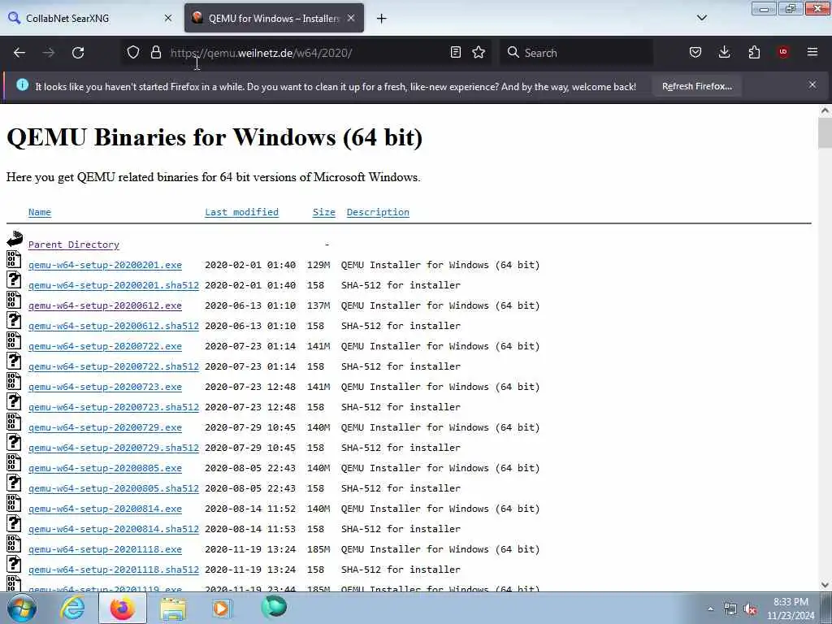Open the Parent Directory link
The width and height of the screenshot is (832, 624).
74,245
